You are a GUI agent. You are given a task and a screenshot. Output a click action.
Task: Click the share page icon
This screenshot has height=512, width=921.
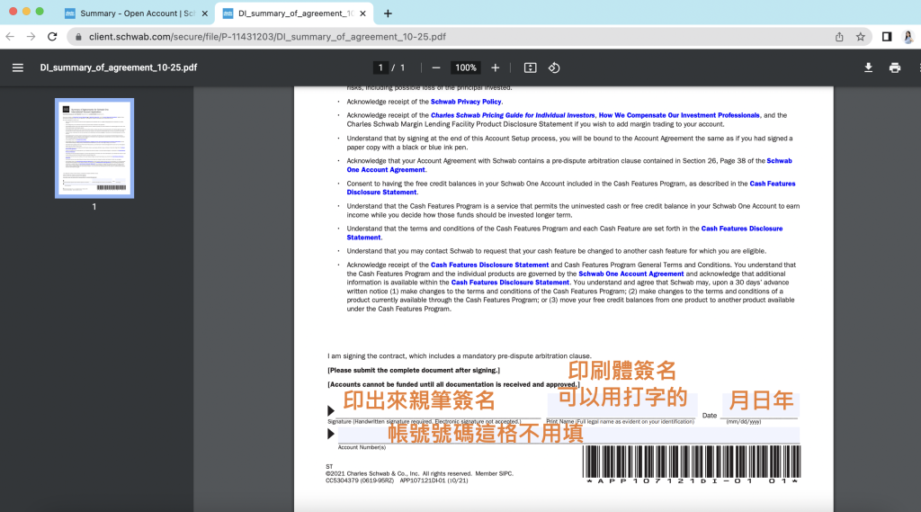point(839,37)
